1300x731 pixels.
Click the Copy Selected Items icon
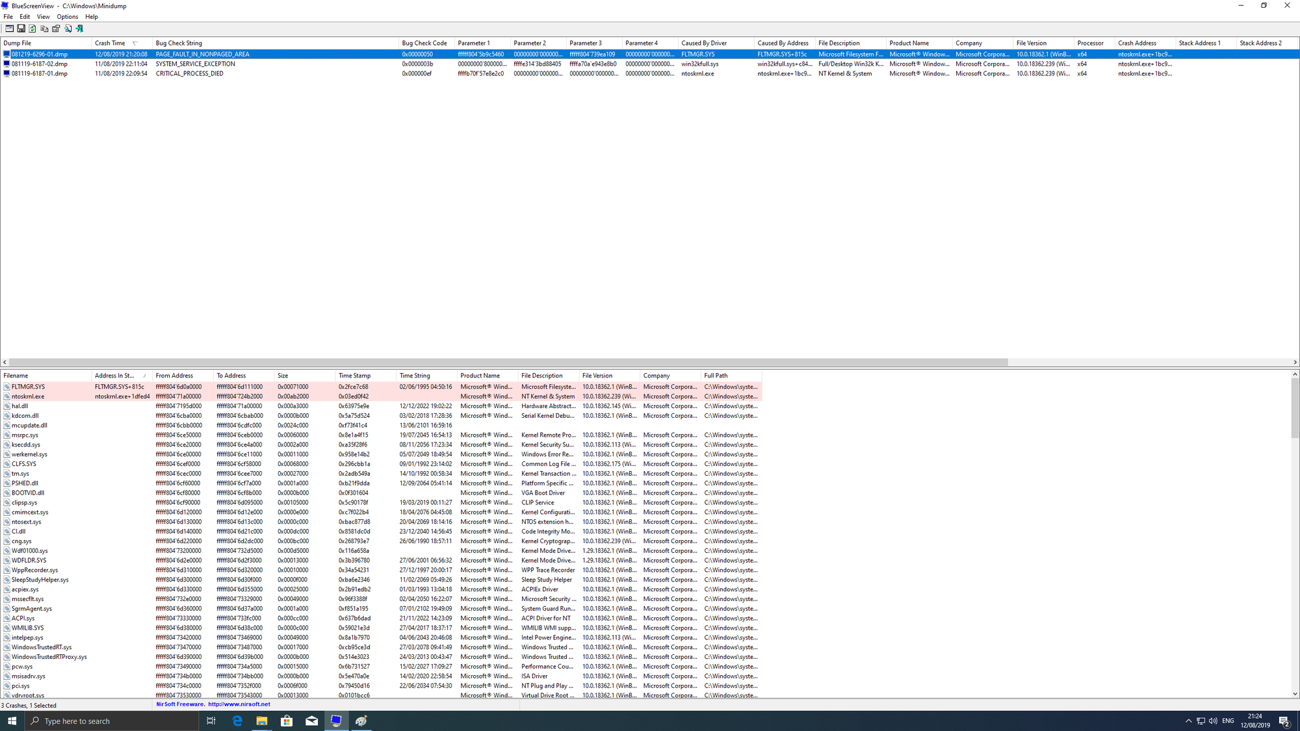44,29
